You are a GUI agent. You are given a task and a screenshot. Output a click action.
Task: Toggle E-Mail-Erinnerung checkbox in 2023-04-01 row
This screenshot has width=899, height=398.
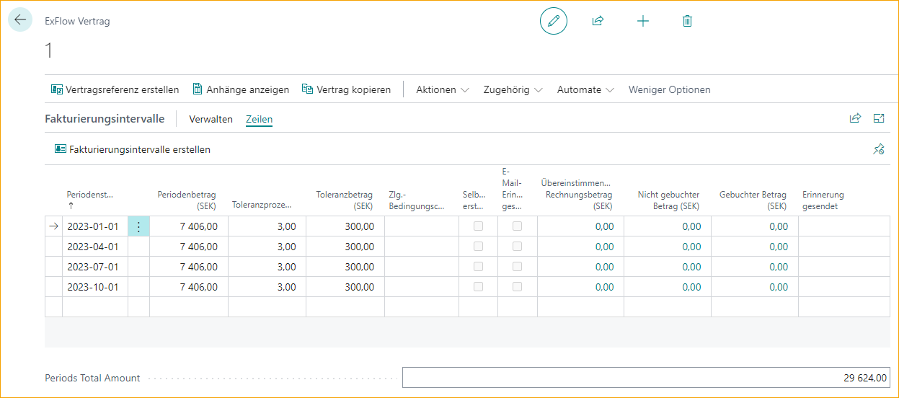[517, 247]
